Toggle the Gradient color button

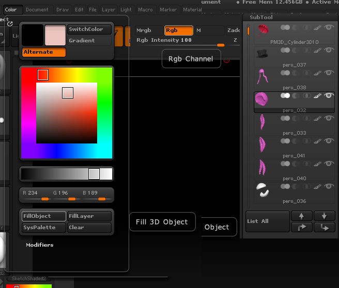[x=89, y=40]
